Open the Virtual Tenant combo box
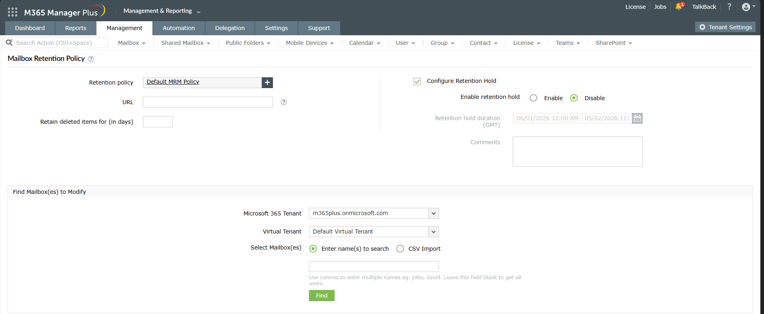 pyautogui.click(x=374, y=232)
